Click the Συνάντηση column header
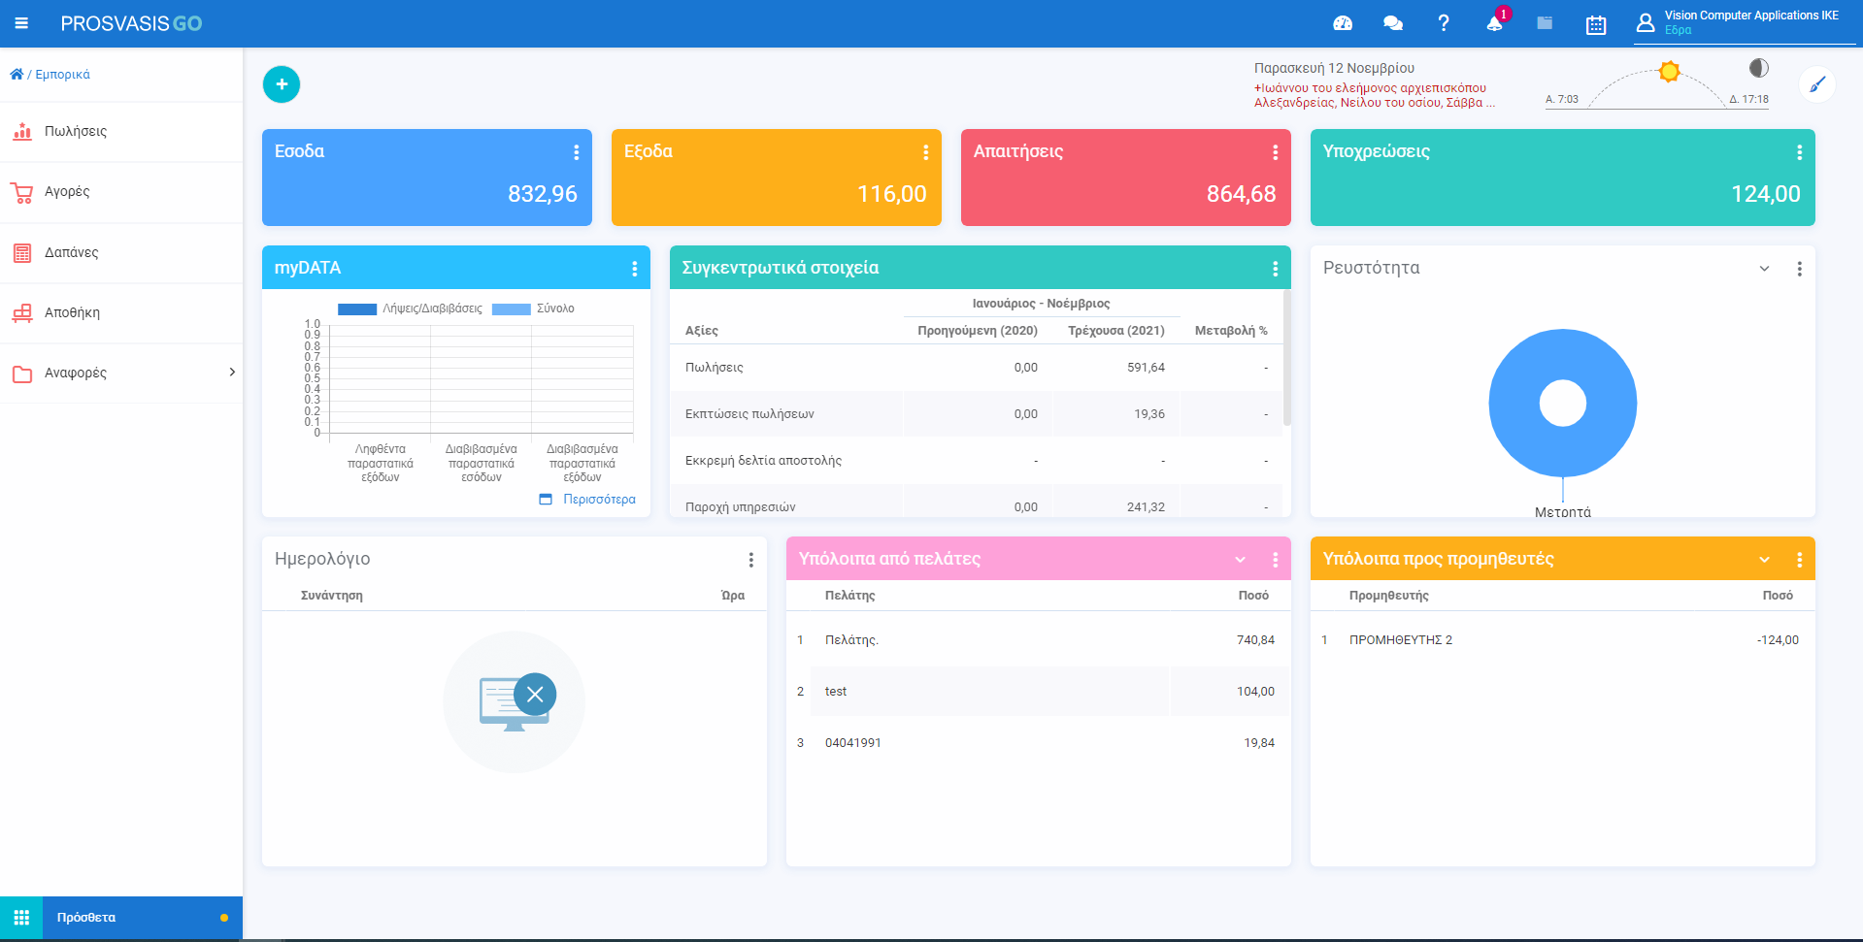The width and height of the screenshot is (1863, 942). tap(332, 596)
